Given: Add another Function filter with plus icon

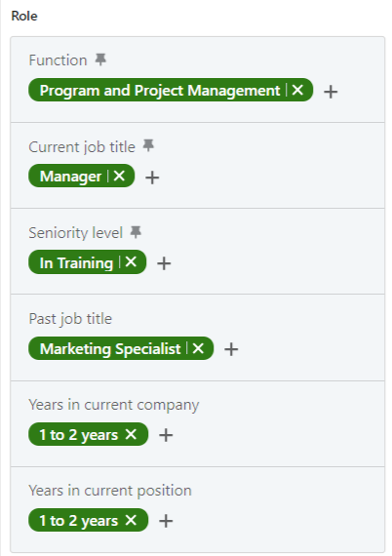Looking at the screenshot, I should coord(331,92).
